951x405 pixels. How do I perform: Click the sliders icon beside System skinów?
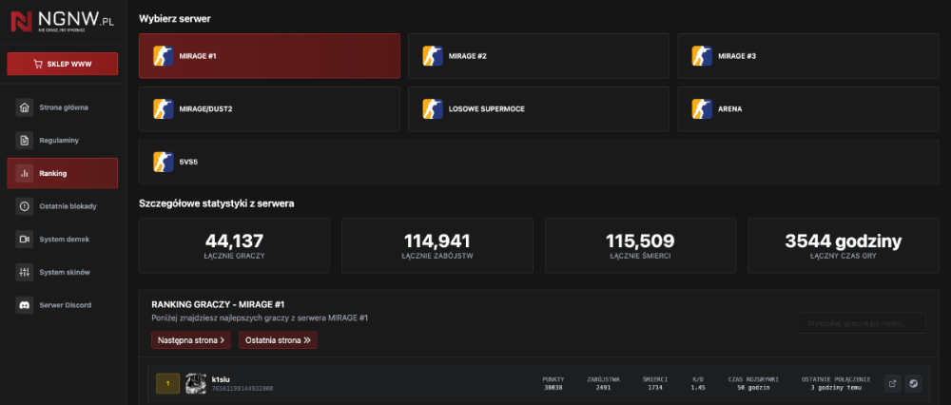[x=25, y=272]
